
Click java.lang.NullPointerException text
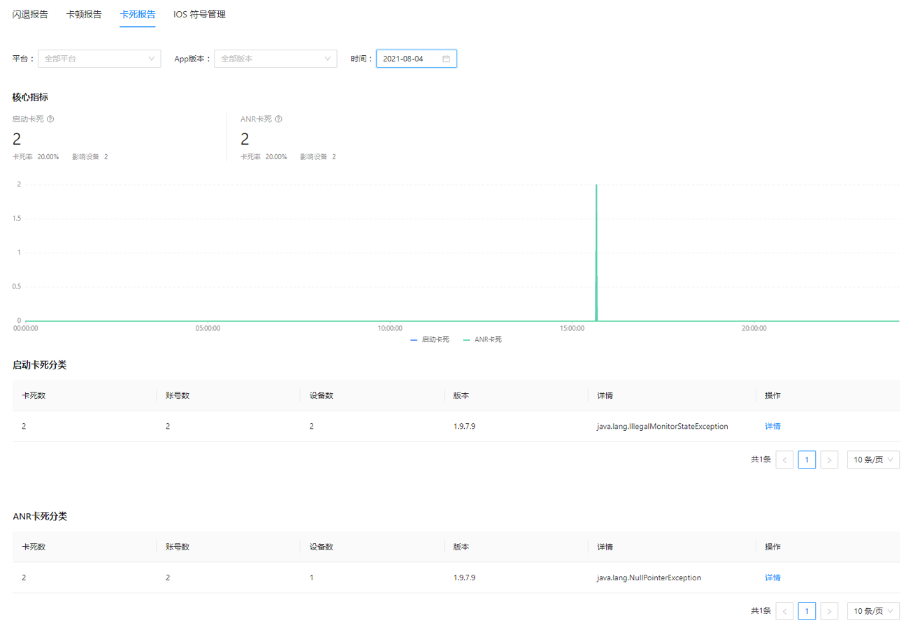[x=649, y=578]
